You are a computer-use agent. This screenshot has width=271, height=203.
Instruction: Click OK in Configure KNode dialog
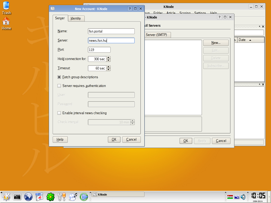click(x=186, y=141)
